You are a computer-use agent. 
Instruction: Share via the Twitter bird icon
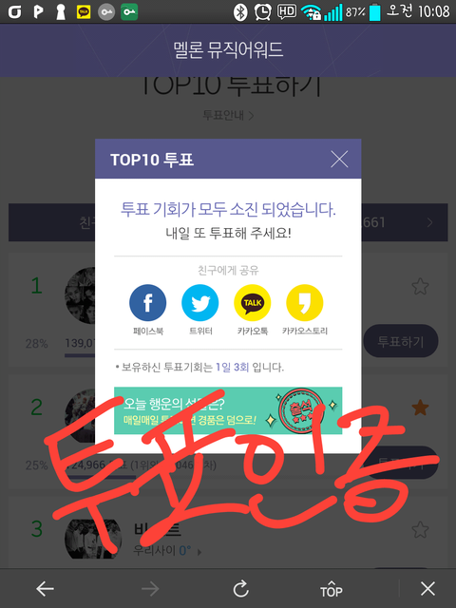[x=200, y=303]
